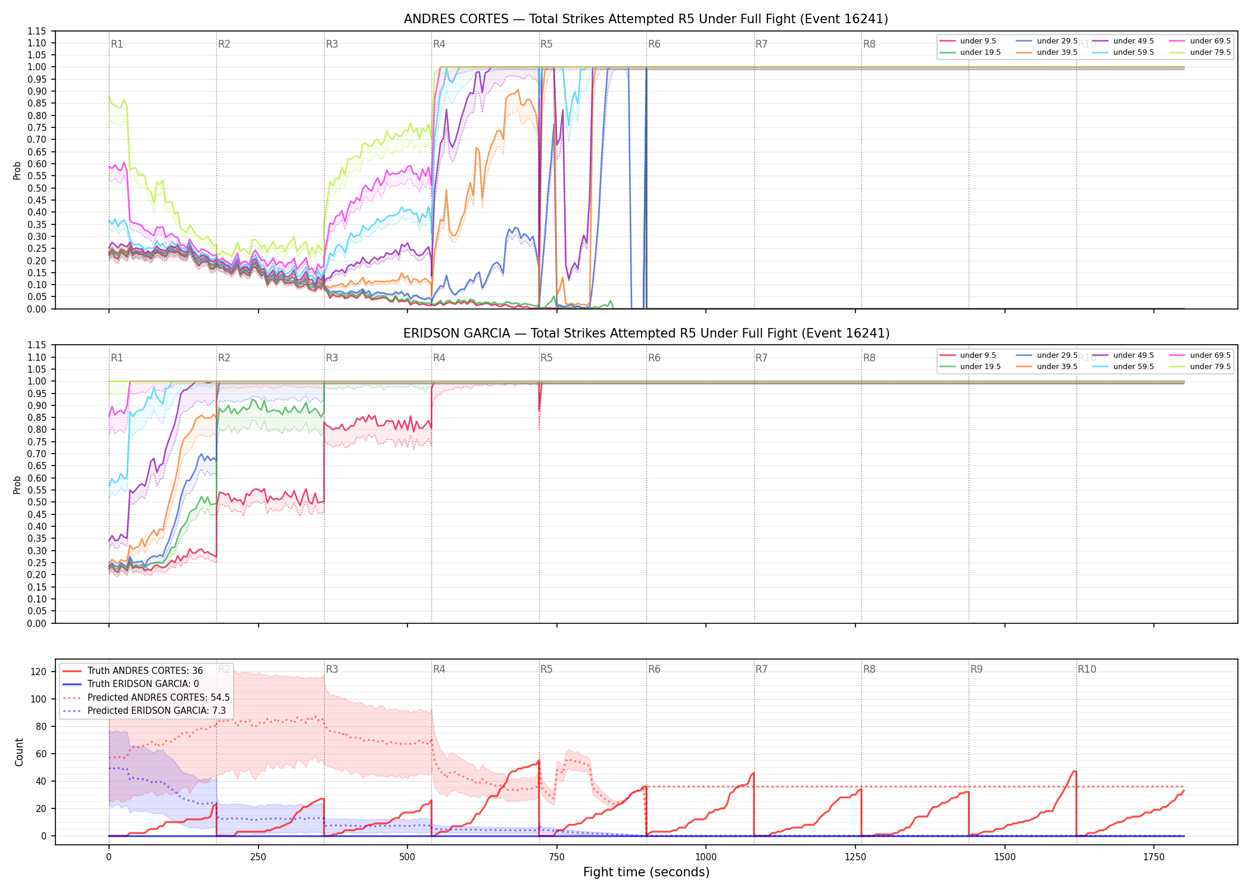Click the R9 round label in bottom chart

[x=976, y=669]
